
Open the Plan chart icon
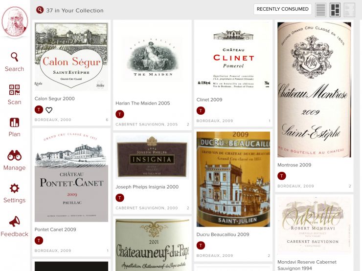point(14,123)
